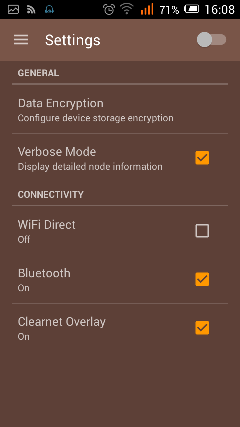The image size is (240, 427).
Task: Tap the RSS feed status icon
Action: click(31, 10)
